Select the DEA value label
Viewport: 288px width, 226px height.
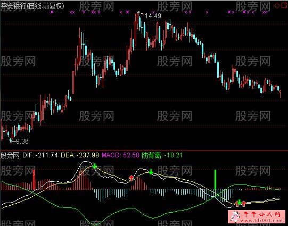point(80,155)
